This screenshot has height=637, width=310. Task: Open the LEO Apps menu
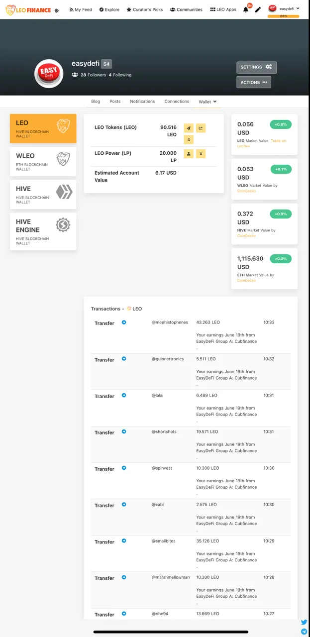click(223, 9)
